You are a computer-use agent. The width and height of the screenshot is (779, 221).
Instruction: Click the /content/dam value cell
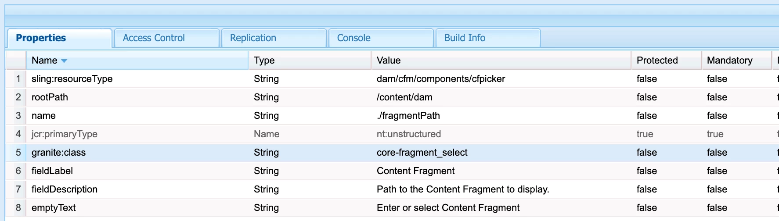pyautogui.click(x=404, y=97)
